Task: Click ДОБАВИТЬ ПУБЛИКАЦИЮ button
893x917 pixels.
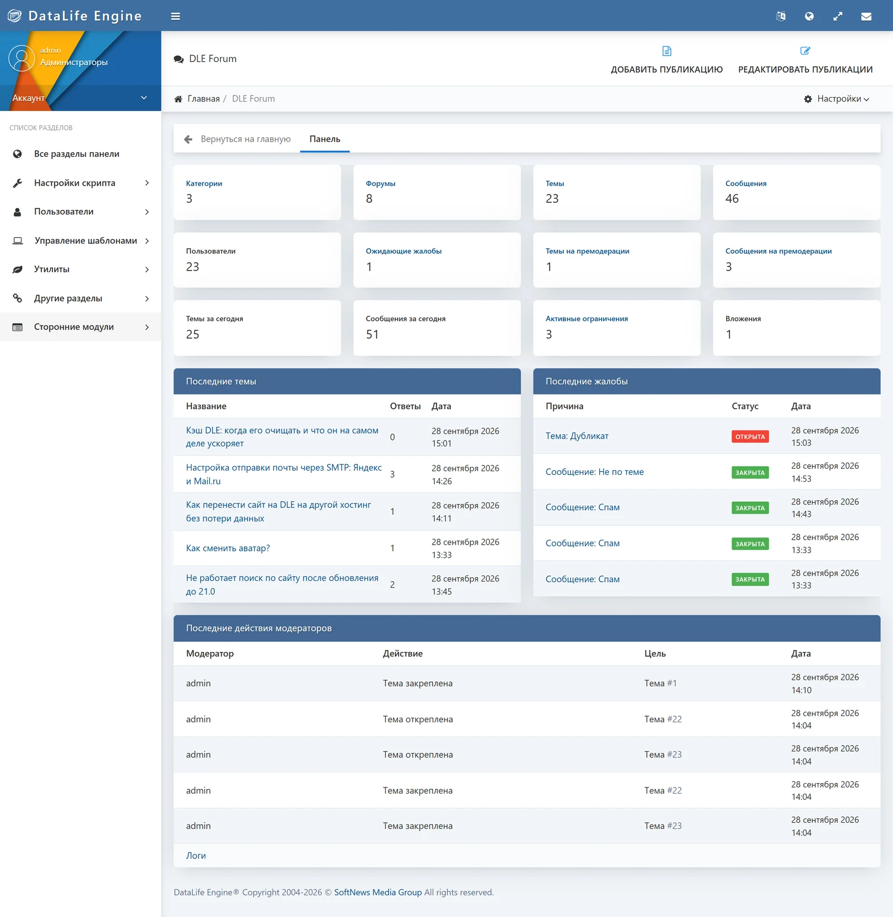Action: tap(666, 60)
